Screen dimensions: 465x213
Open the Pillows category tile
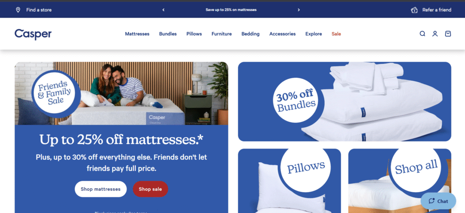(289, 181)
